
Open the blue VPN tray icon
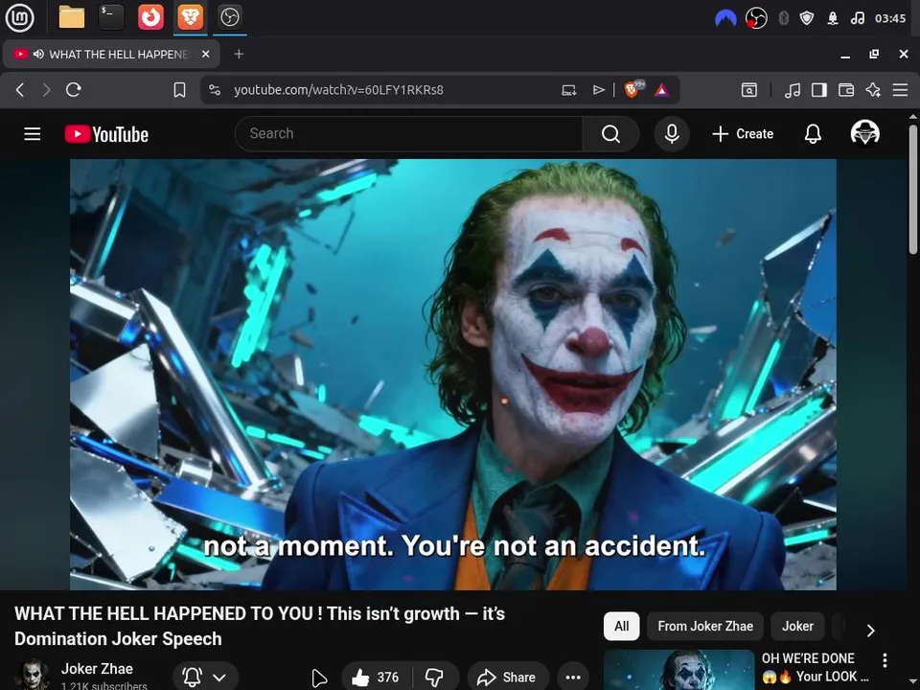[x=725, y=19]
